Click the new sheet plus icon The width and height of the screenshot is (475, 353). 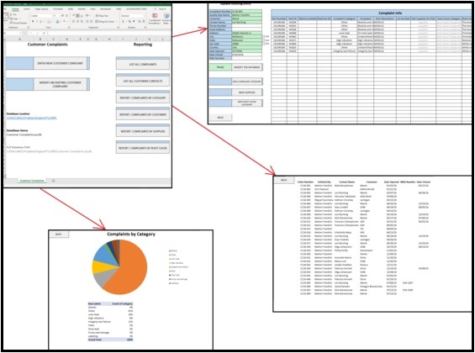point(53,181)
